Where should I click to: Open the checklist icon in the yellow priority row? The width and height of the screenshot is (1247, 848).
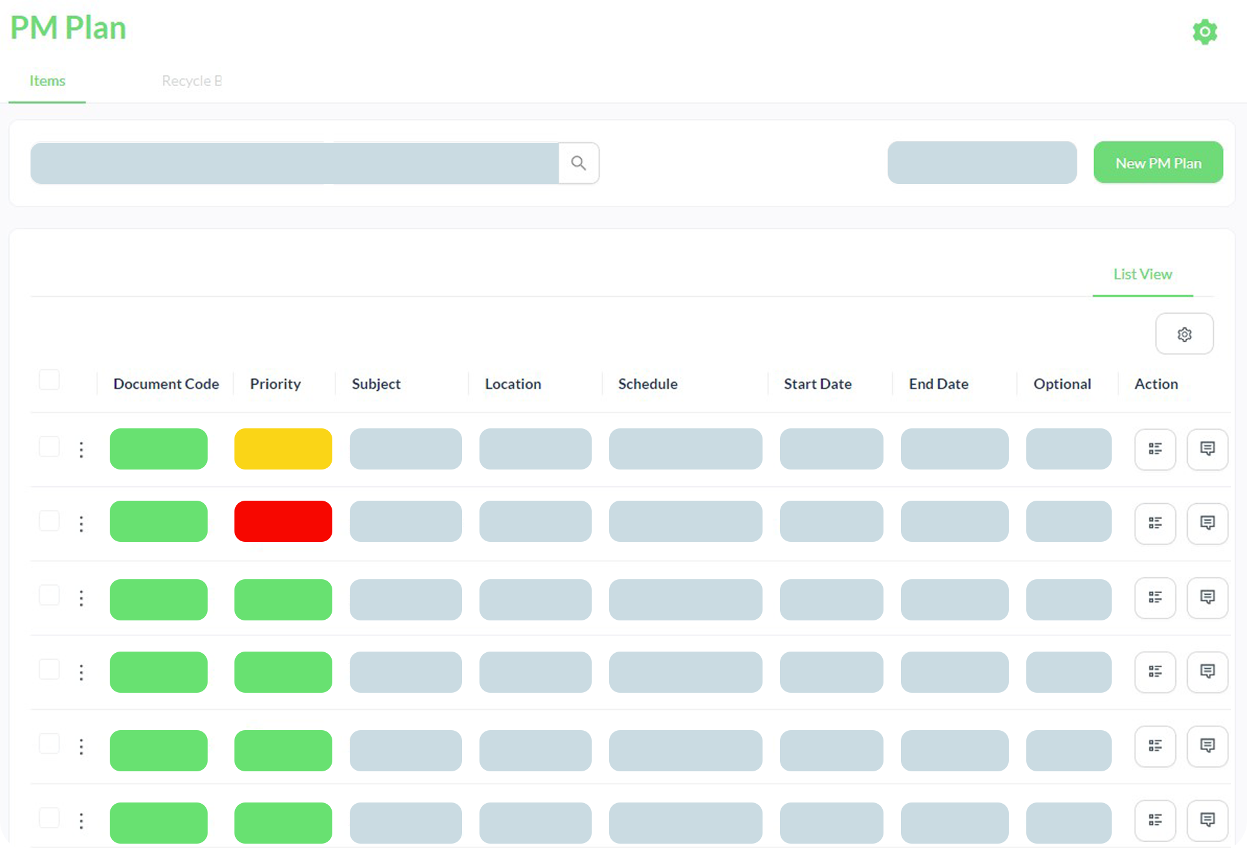tap(1155, 449)
